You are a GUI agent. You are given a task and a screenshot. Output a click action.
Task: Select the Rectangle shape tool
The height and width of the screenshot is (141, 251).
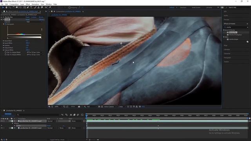pyautogui.click(x=24, y=7)
